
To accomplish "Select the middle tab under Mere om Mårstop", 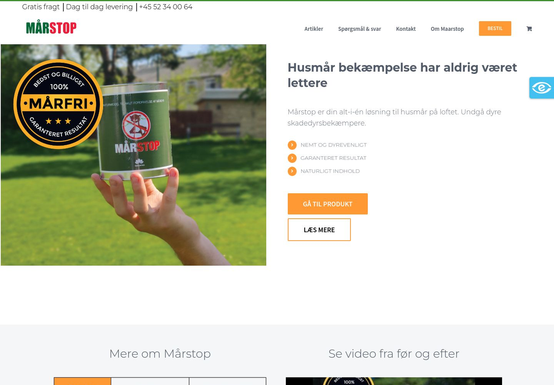I will tap(150, 381).
